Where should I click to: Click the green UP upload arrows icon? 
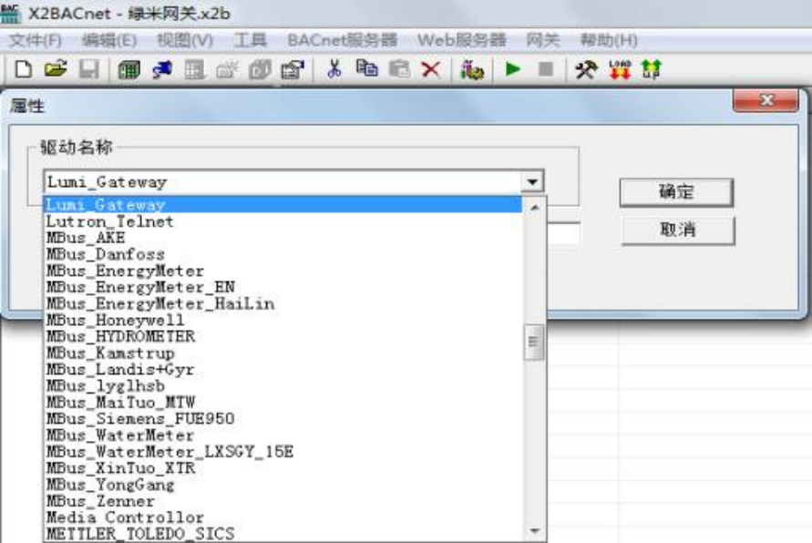[x=652, y=69]
